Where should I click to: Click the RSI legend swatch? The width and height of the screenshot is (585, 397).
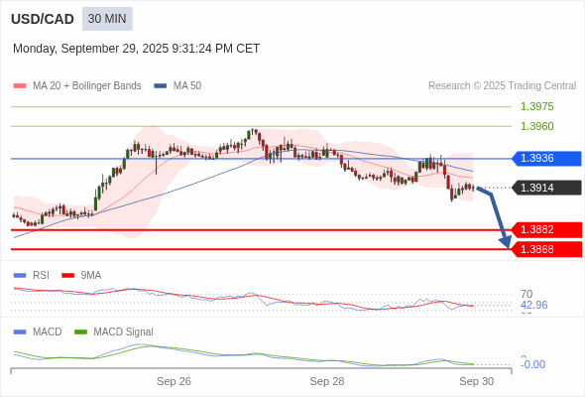pos(20,276)
